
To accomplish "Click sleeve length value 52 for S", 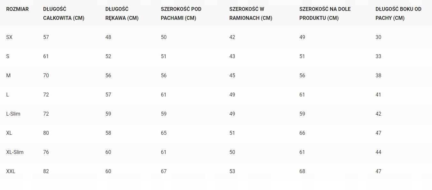I will click(108, 57).
